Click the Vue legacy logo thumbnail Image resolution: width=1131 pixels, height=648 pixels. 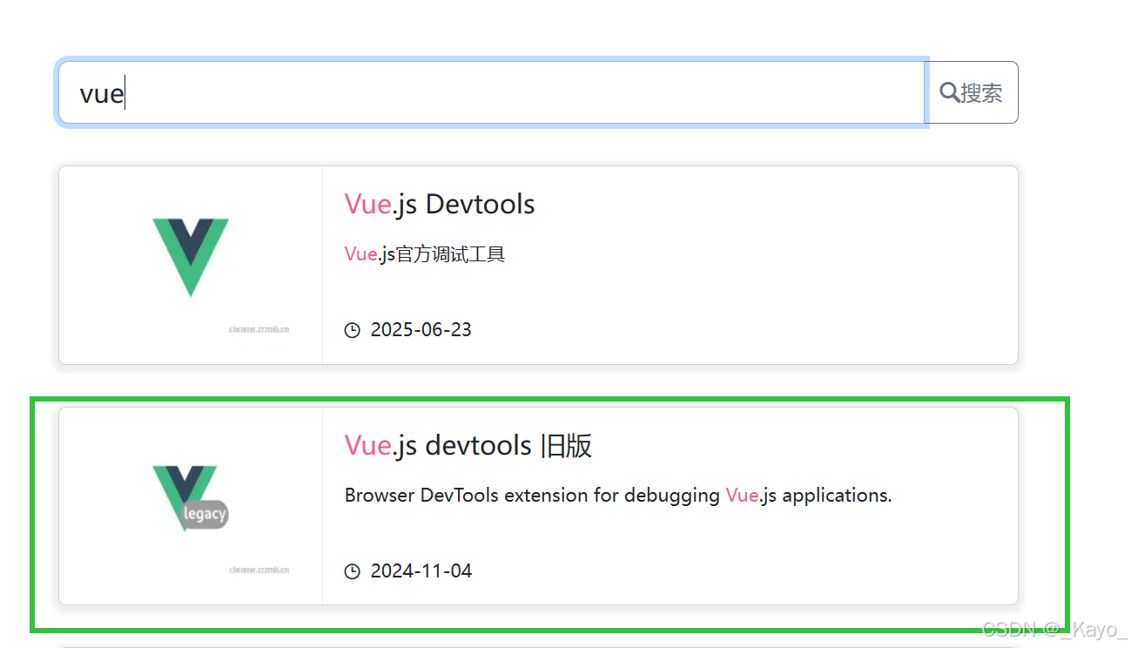pyautogui.click(x=191, y=498)
